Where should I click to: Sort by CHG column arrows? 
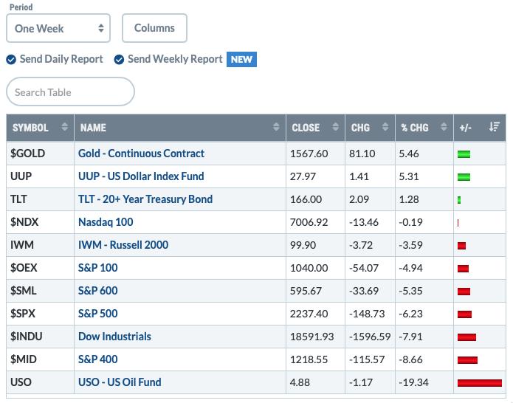click(x=385, y=127)
